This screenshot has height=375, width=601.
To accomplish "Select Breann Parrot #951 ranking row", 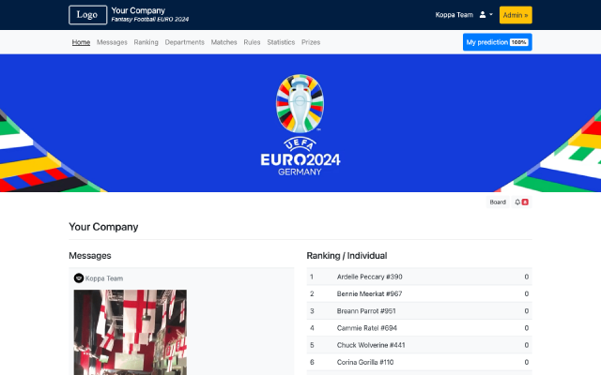I will pos(420,310).
